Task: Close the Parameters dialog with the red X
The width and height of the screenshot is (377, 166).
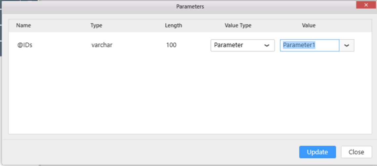Action: [x=365, y=5]
